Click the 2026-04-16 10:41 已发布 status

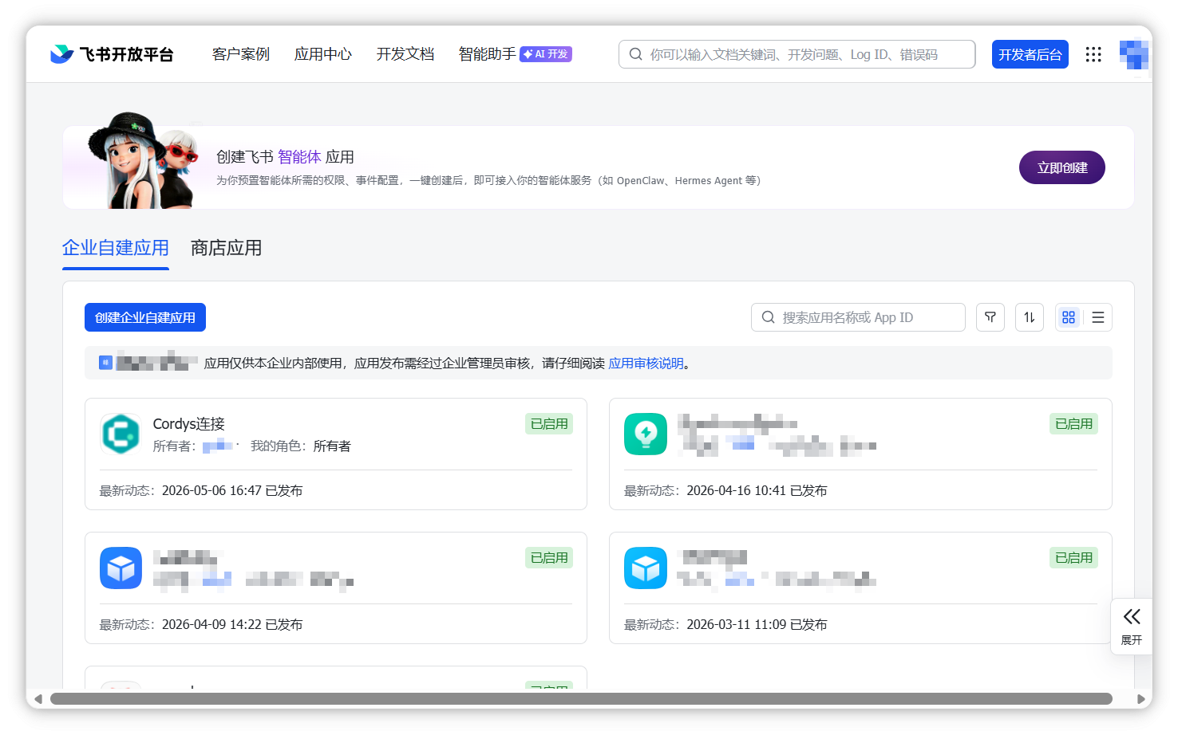757,491
